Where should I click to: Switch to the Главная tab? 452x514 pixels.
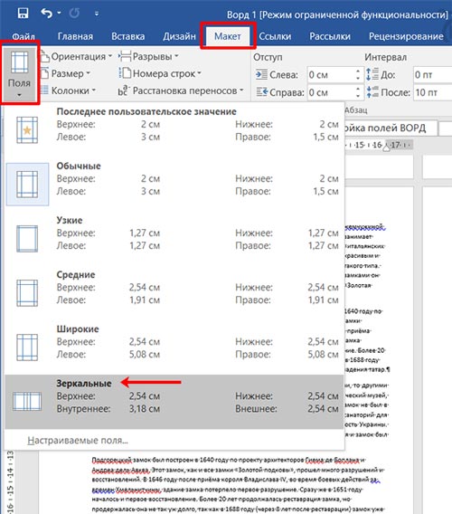click(x=75, y=36)
